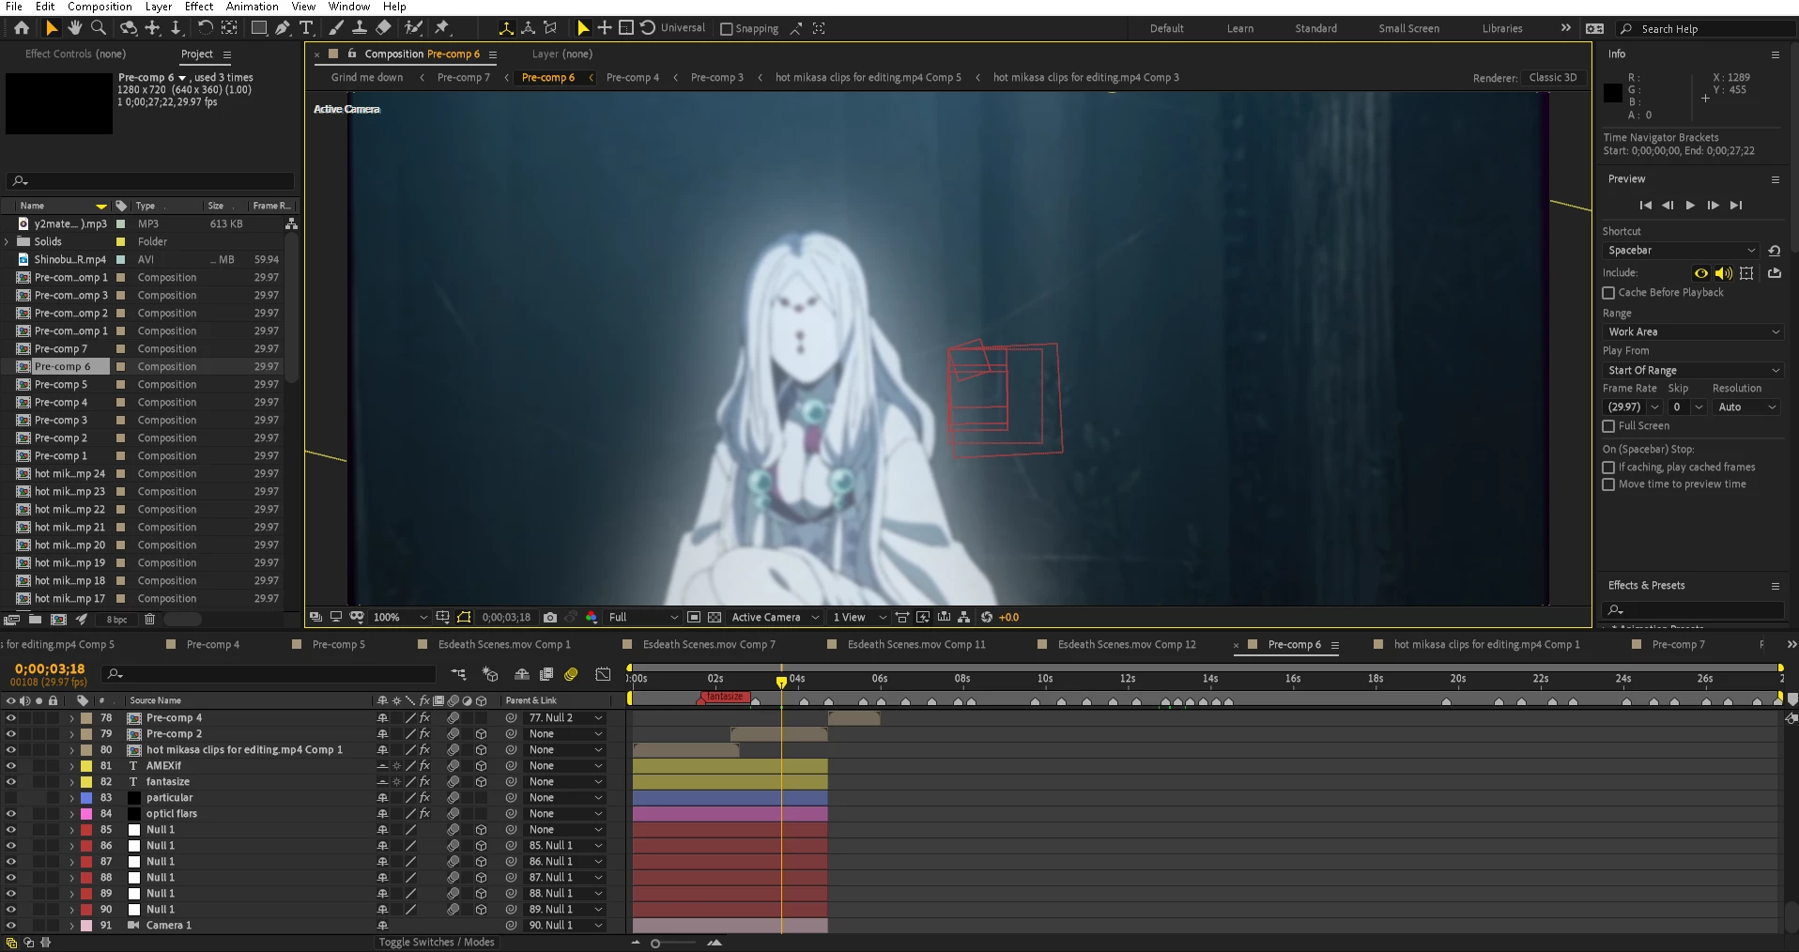The width and height of the screenshot is (1799, 952).
Task: Select the Zoom magnifier tool
Action: 99,28
